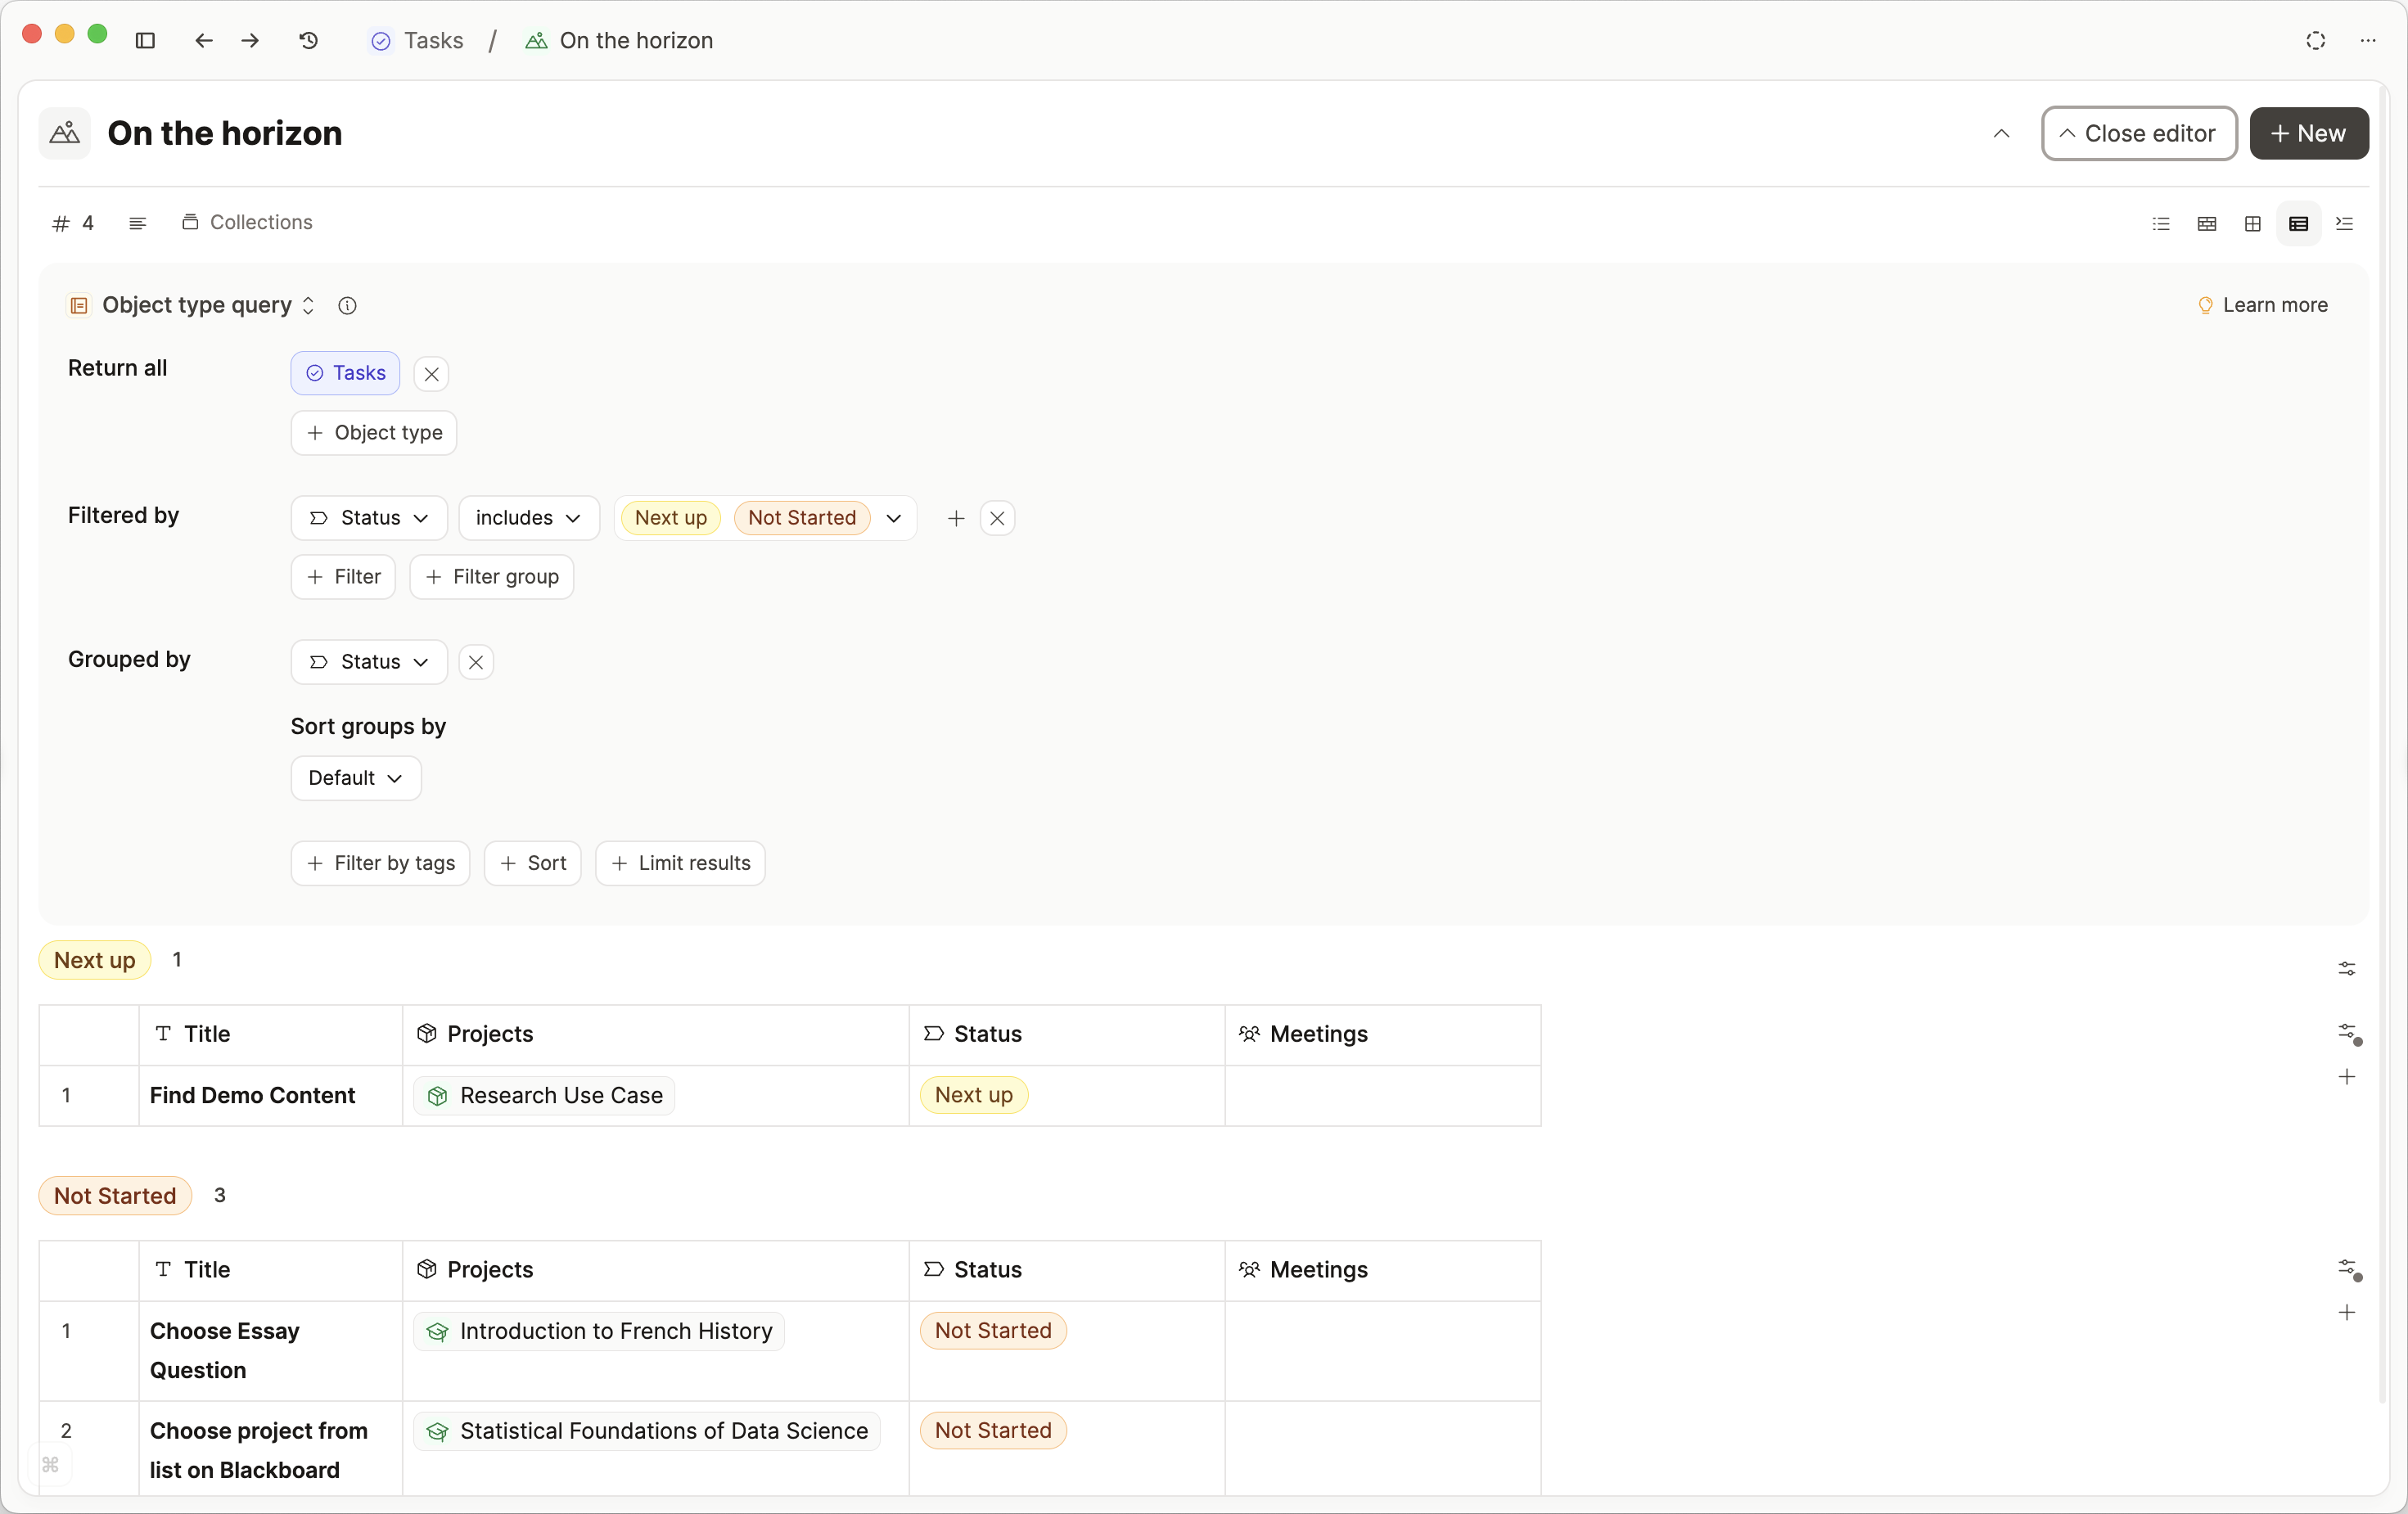Expand the Default sort groups dropdown

pyautogui.click(x=355, y=778)
